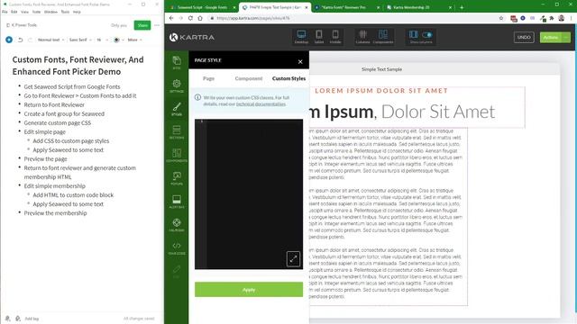The height and width of the screenshot is (324, 577).
Task: Open the Help/Road lifebuoy icon in sidebar
Action: pyautogui.click(x=177, y=225)
